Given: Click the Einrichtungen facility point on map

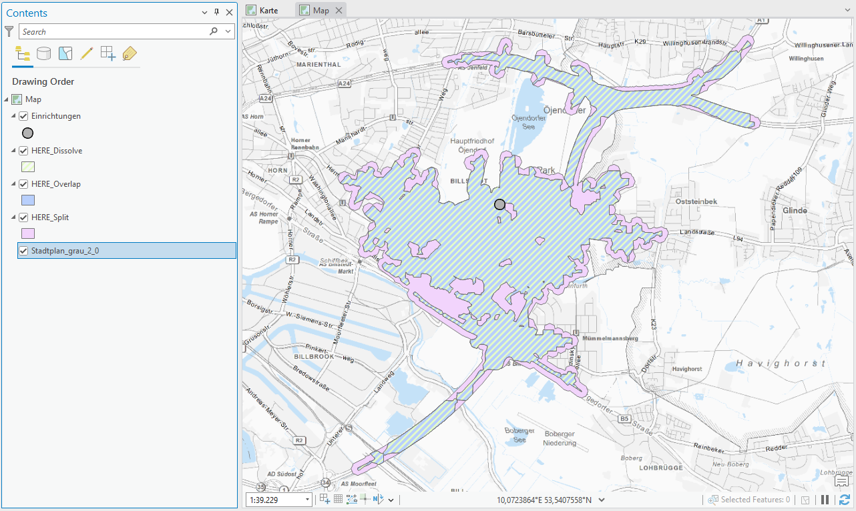Looking at the screenshot, I should point(499,204).
